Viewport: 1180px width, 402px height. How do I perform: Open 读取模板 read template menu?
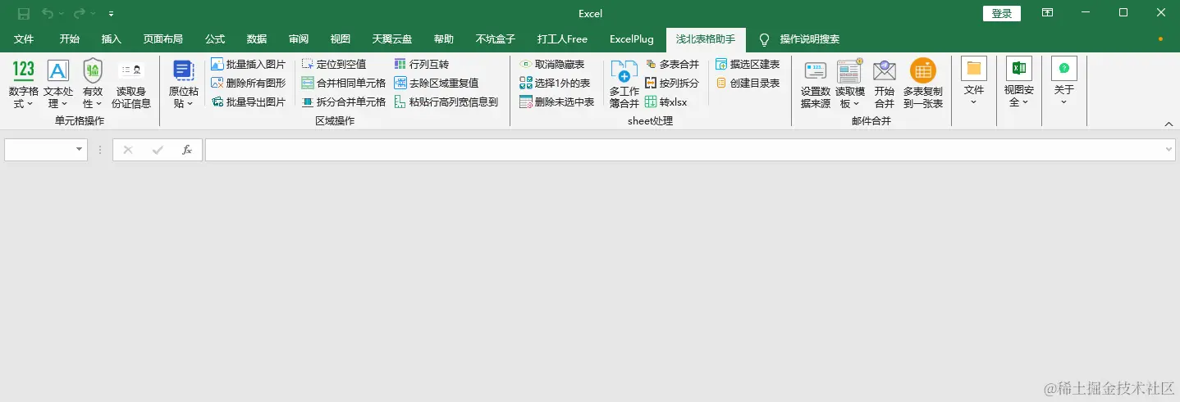click(851, 84)
